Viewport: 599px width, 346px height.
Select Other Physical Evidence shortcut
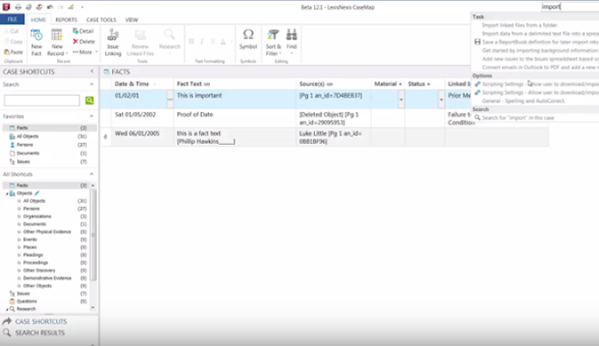(46, 232)
